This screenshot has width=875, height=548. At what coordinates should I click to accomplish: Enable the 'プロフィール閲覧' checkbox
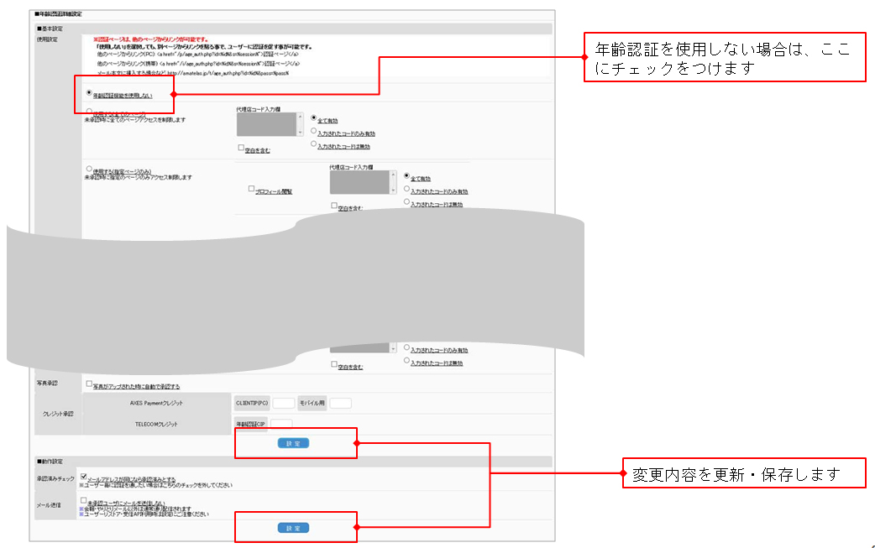(251, 190)
